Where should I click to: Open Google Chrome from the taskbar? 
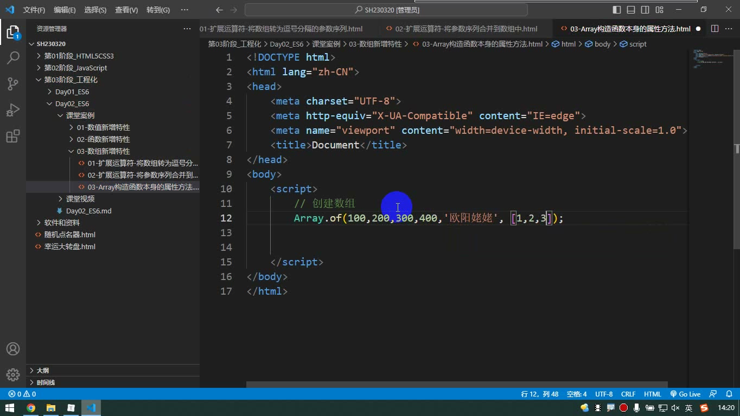31,408
